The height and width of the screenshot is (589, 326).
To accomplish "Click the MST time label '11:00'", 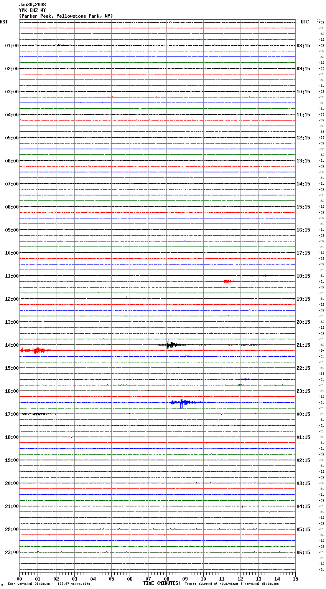I will (12, 276).
